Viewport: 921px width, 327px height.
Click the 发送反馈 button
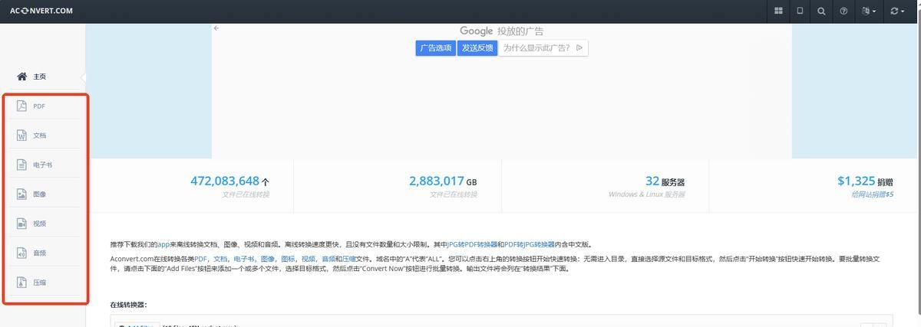point(477,47)
